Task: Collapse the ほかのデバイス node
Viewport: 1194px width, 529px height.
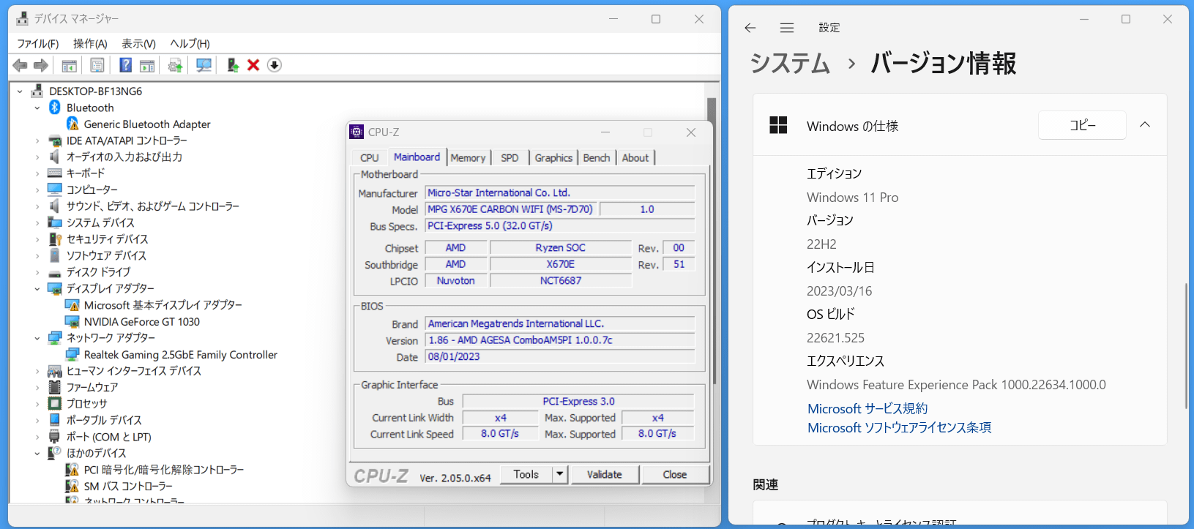Action: pos(37,453)
